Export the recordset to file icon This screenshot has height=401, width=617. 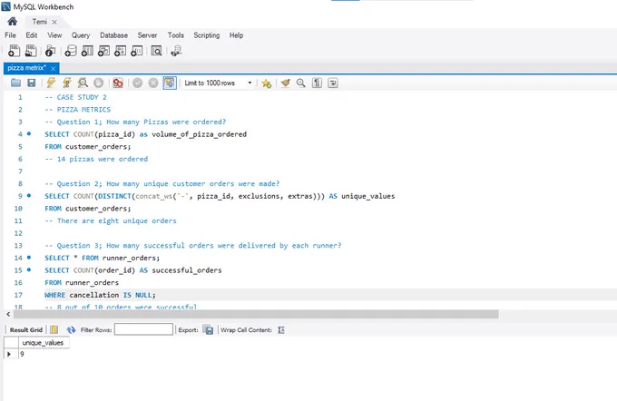(208, 329)
